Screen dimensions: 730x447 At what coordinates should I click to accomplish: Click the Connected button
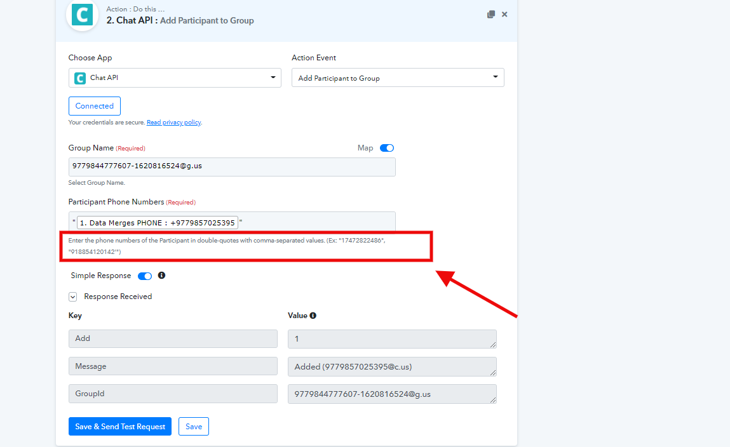coord(95,106)
